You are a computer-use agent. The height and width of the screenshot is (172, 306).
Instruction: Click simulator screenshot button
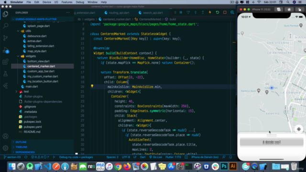coord(279,10)
